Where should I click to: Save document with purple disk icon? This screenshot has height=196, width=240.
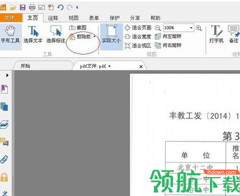[23, 7]
